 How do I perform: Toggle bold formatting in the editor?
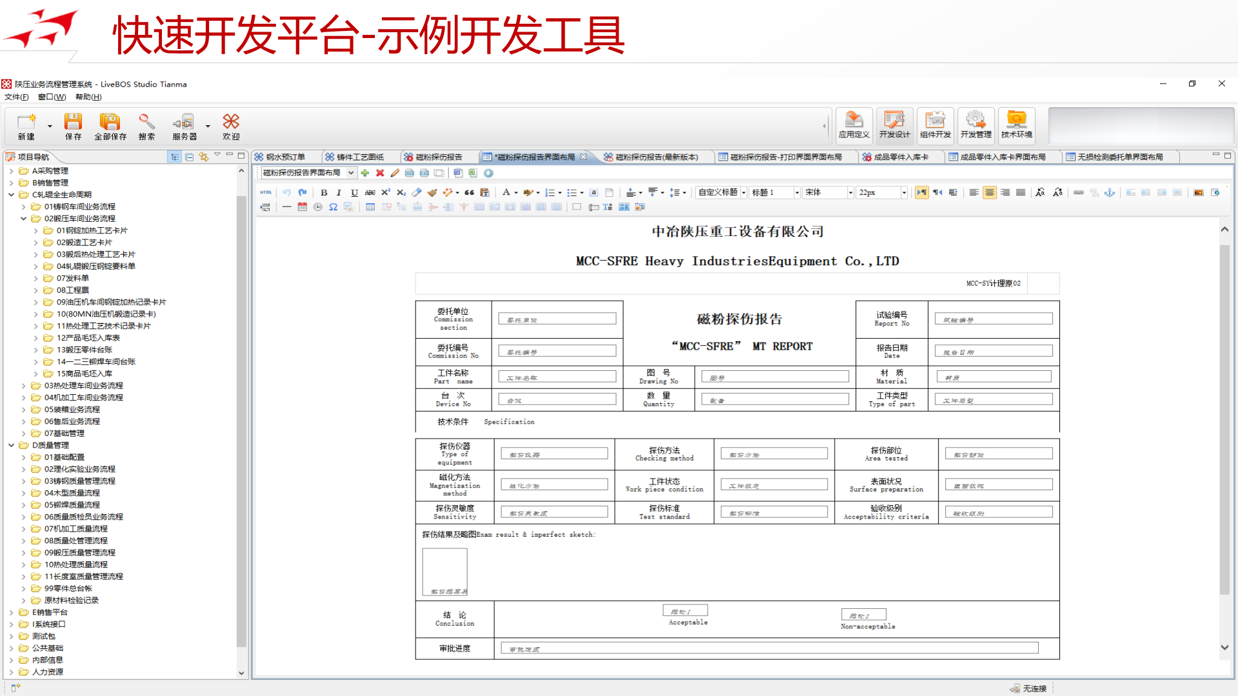coord(323,192)
